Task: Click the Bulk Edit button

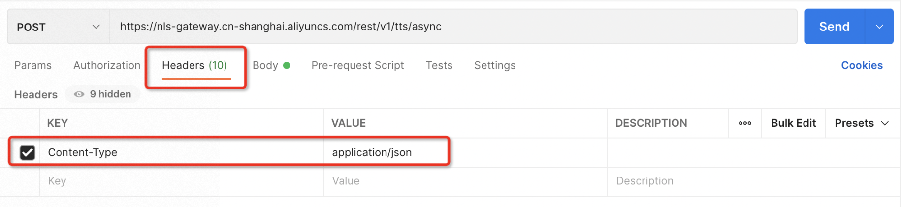Action: tap(793, 123)
